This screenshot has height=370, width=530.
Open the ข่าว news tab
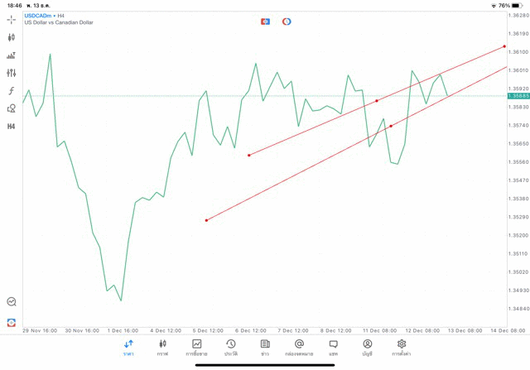pos(265,347)
